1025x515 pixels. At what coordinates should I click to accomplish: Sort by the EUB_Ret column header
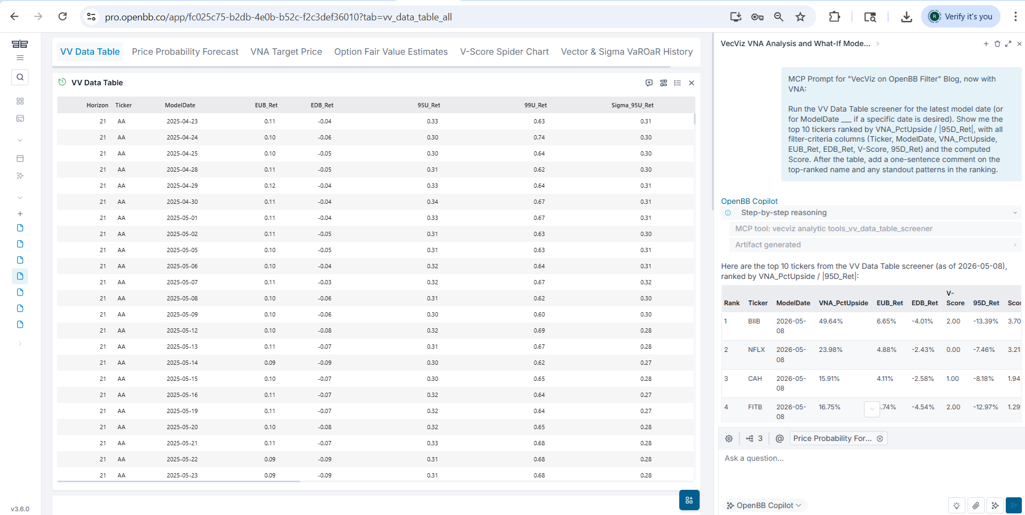click(266, 105)
